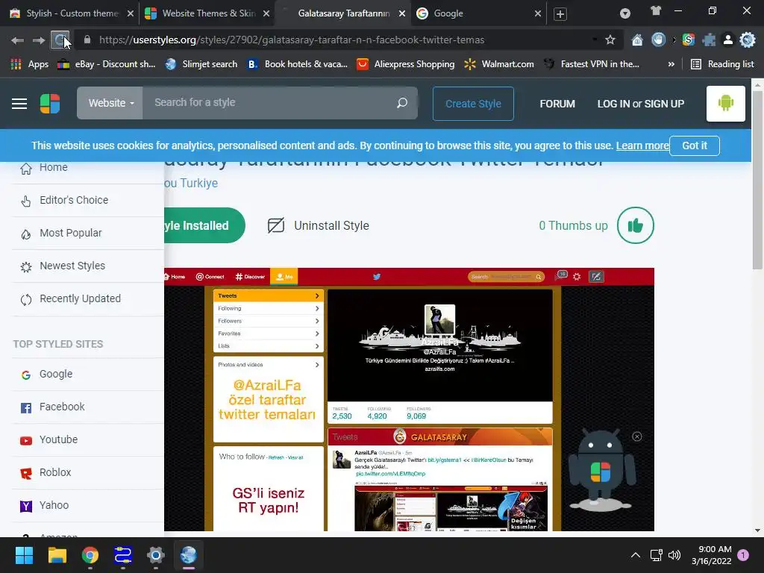764x573 pixels.
Task: Open Fastest VPN bookmark
Action: (x=592, y=64)
